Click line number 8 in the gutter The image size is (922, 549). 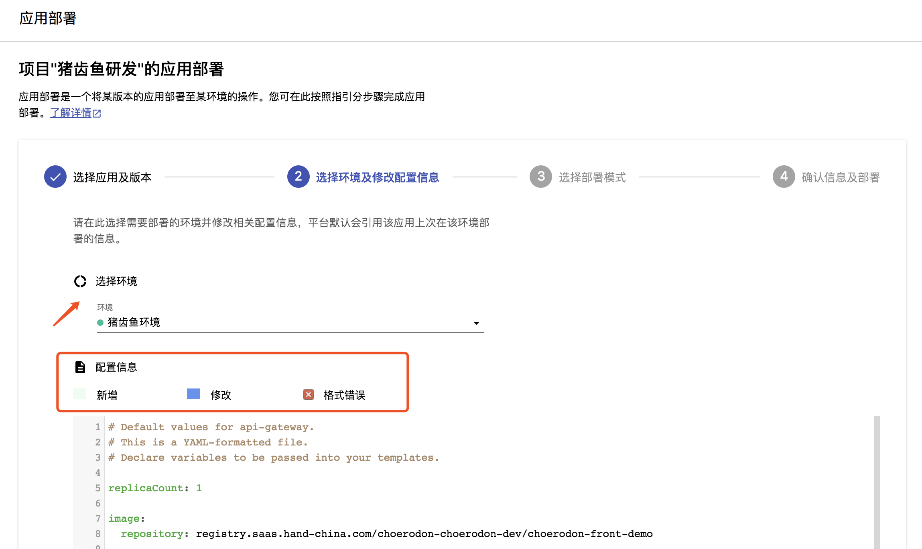pos(98,534)
